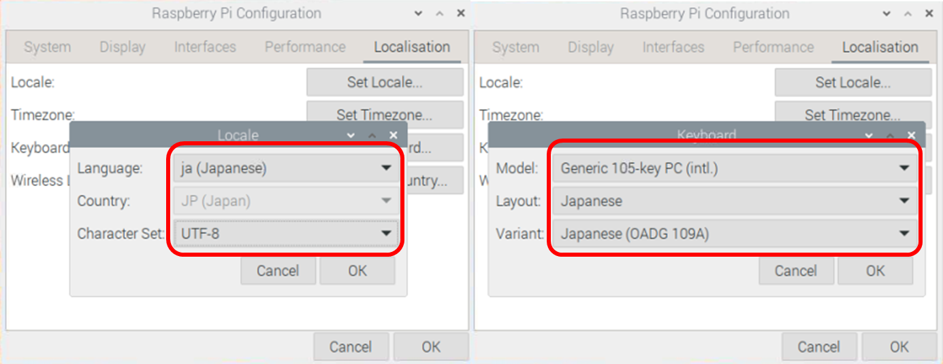Click the Timezone: label in right window
Viewport: 943px width, 364px height.
[x=511, y=115]
